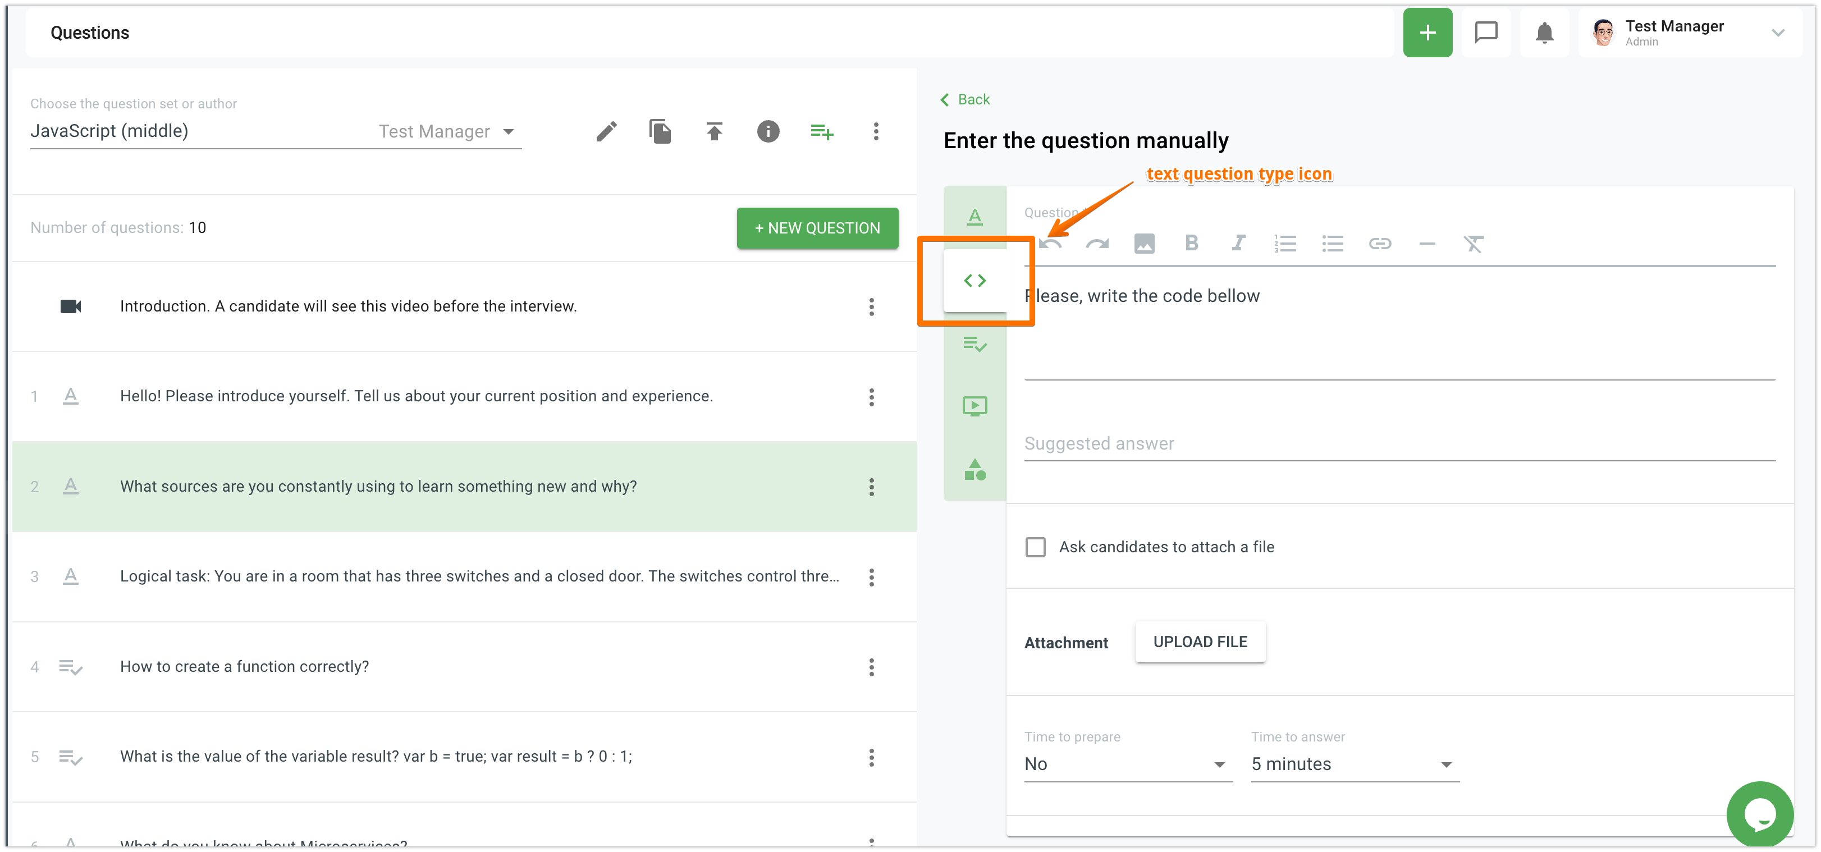Open options menu for question 4
1821x852 pixels.
[x=871, y=667]
